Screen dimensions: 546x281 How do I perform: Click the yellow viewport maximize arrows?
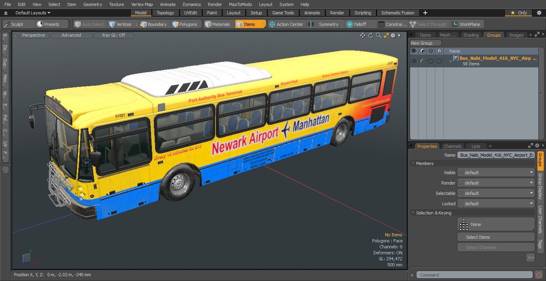386,35
